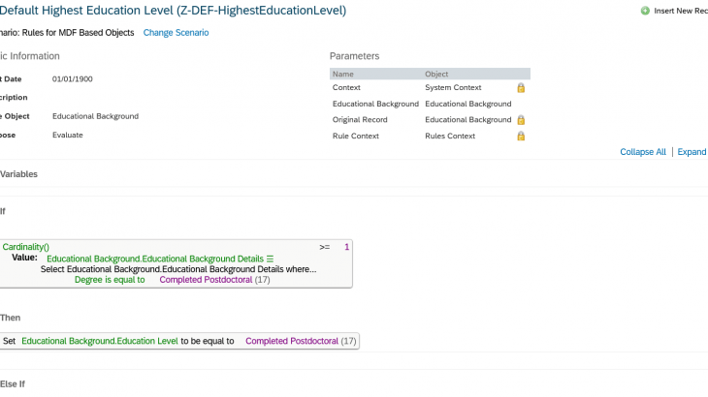Viewport: 708px width, 397px height.
Task: Expand all rule sections
Action: coord(692,152)
